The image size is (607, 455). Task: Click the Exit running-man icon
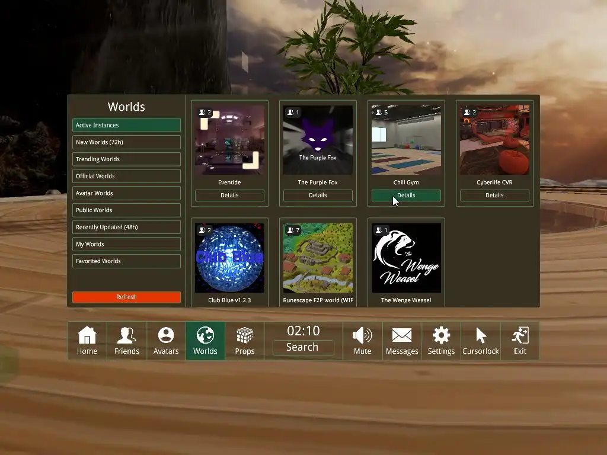click(x=520, y=335)
